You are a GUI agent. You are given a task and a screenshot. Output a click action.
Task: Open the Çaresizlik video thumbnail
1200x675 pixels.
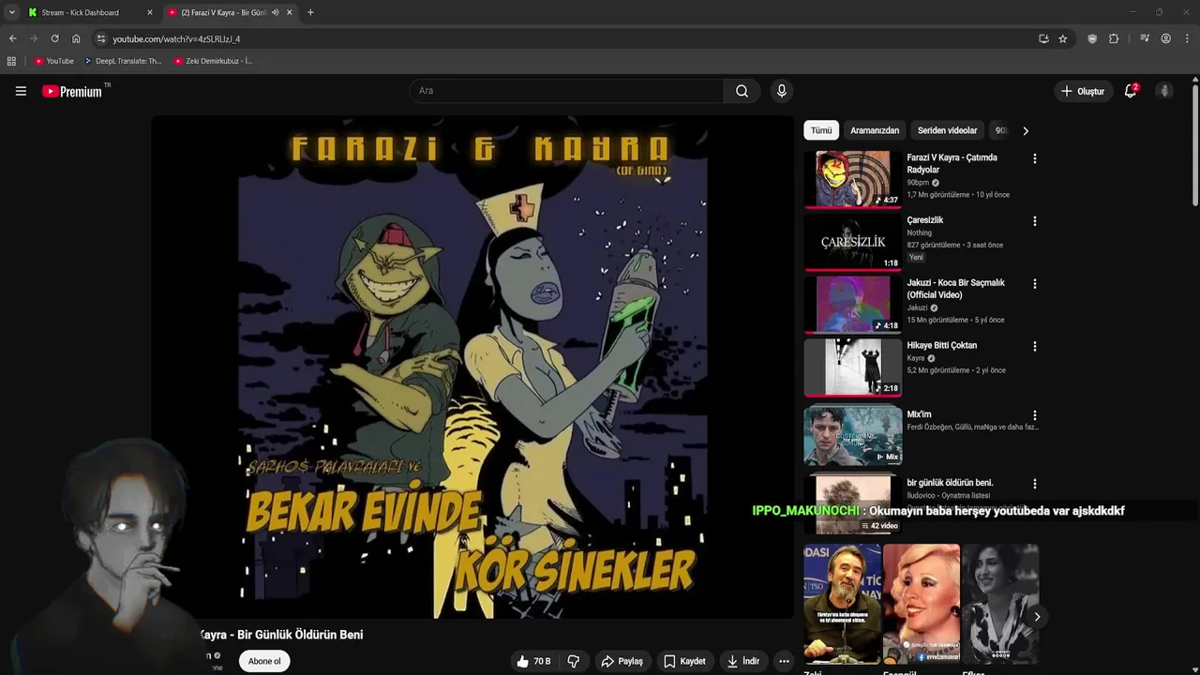click(x=852, y=241)
